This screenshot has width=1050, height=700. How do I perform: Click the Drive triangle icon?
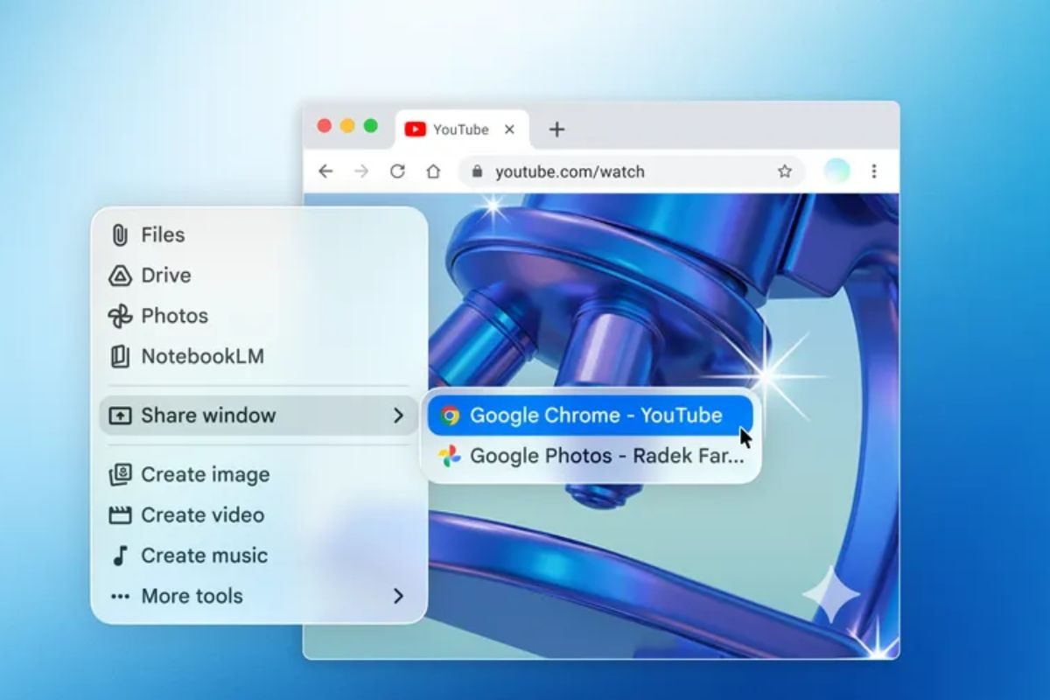pos(120,276)
